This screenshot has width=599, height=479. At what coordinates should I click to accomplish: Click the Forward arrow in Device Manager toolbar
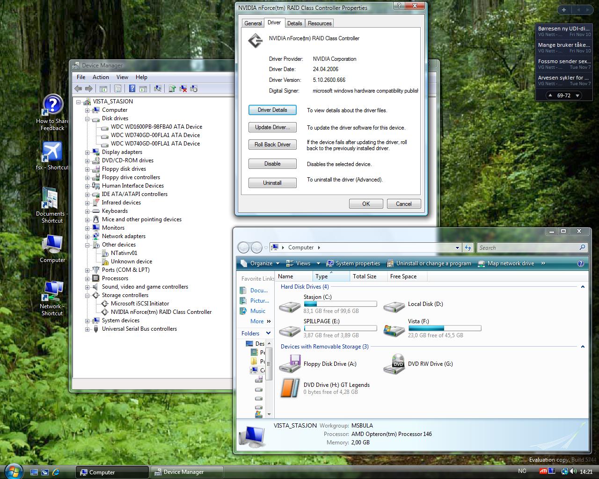[89, 88]
